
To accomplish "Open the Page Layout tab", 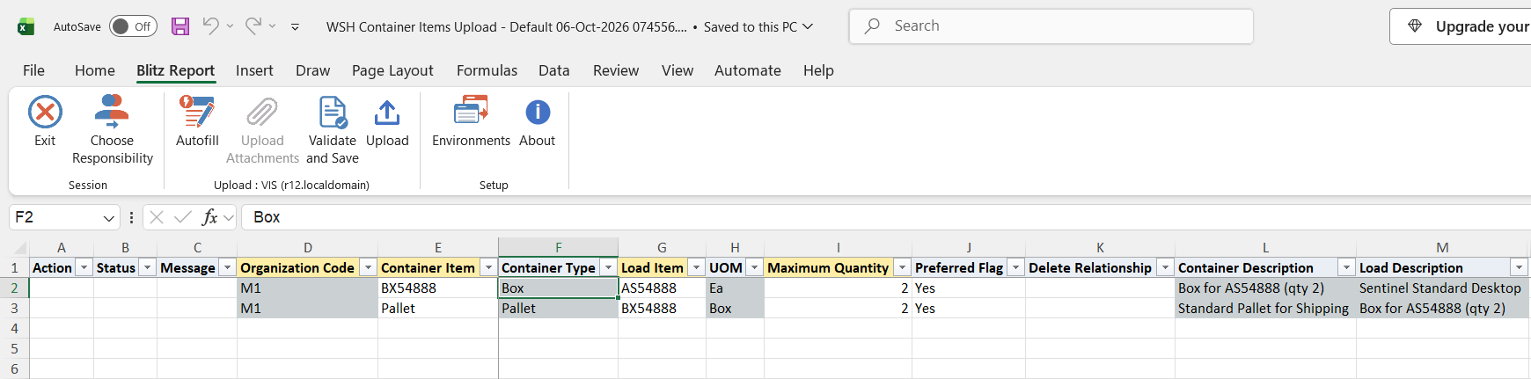I will click(392, 70).
